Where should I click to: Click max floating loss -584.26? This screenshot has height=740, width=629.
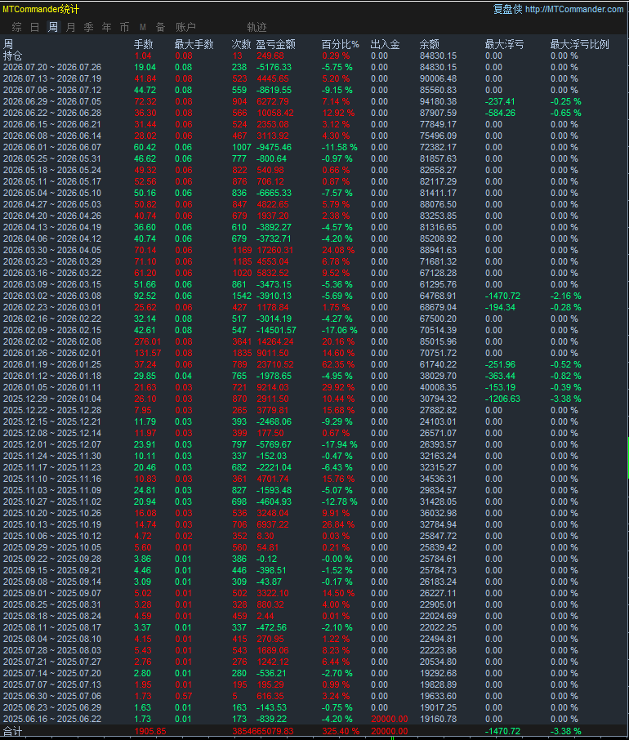[500, 113]
